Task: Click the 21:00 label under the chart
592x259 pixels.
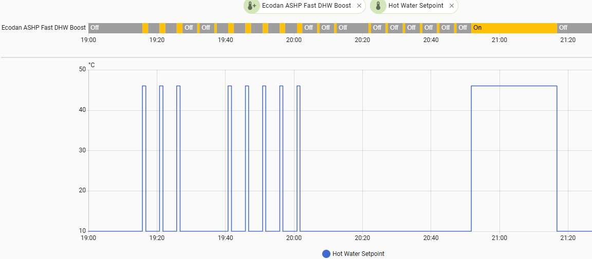Action: [499, 237]
